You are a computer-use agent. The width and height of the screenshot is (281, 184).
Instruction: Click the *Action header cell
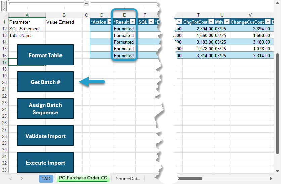(x=102, y=22)
